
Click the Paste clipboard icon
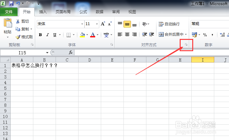(8, 23)
